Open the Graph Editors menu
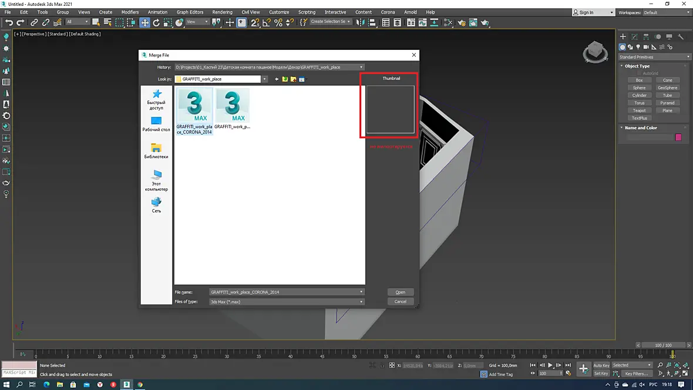Screen dimensions: 693x390 click(190, 12)
